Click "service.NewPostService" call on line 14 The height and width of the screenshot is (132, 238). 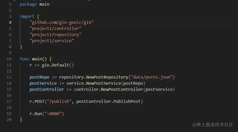(94, 83)
